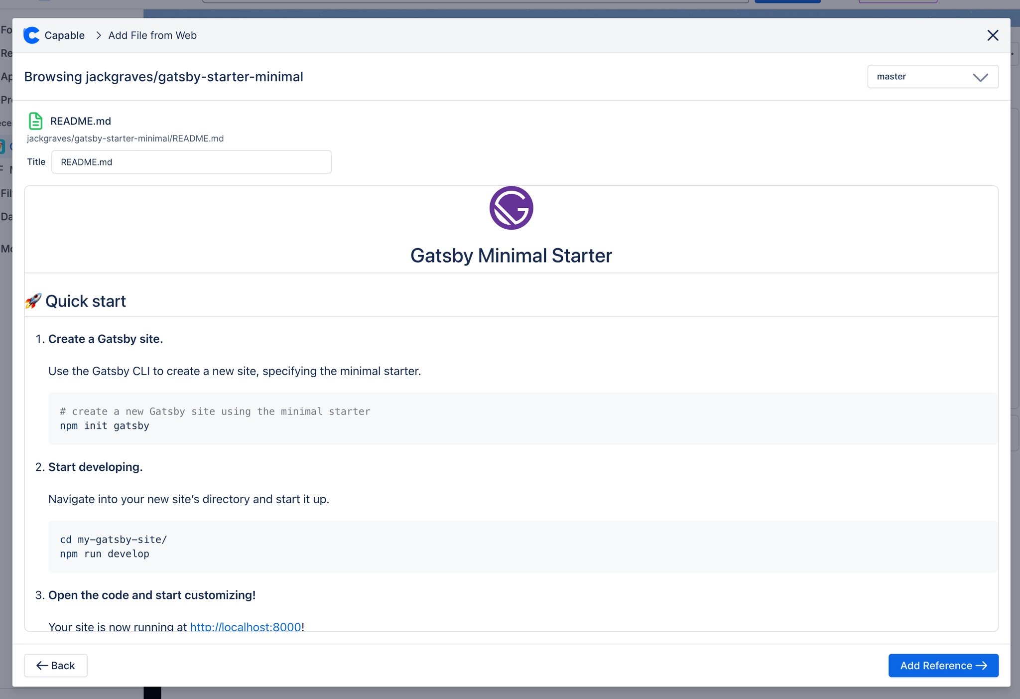The width and height of the screenshot is (1020, 699).
Task: Click Add Reference button
Action: point(943,666)
